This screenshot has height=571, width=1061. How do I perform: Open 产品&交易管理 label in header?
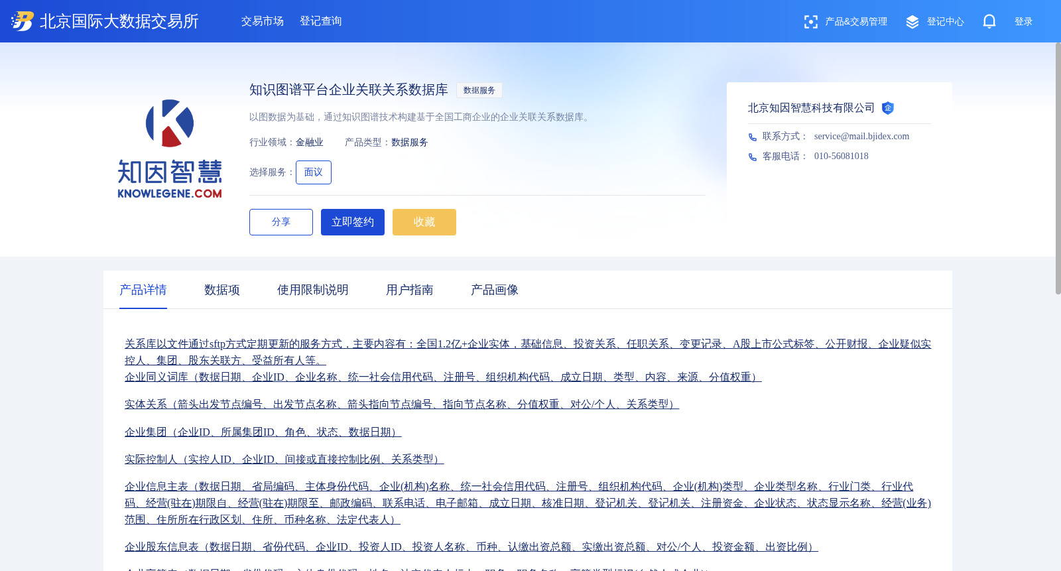point(856,22)
